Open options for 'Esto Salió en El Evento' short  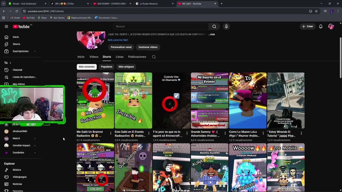149,133
